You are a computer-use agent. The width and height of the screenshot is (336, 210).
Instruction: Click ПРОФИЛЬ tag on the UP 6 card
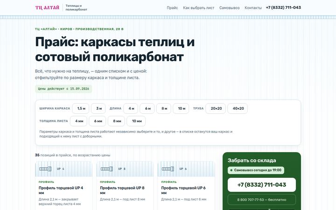point(169,182)
